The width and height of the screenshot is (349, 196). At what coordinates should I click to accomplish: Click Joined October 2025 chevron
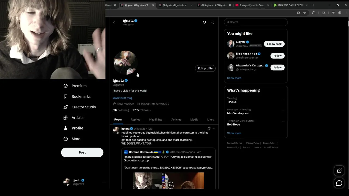click(169, 104)
